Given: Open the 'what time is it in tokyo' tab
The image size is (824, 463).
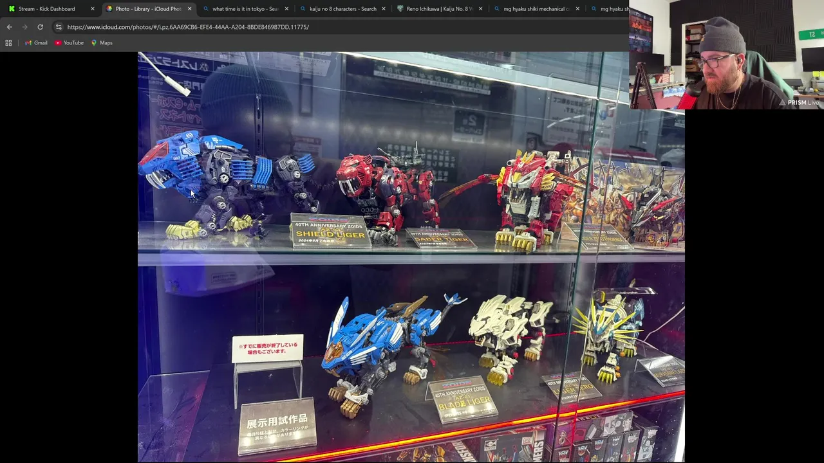Looking at the screenshot, I should point(245,9).
